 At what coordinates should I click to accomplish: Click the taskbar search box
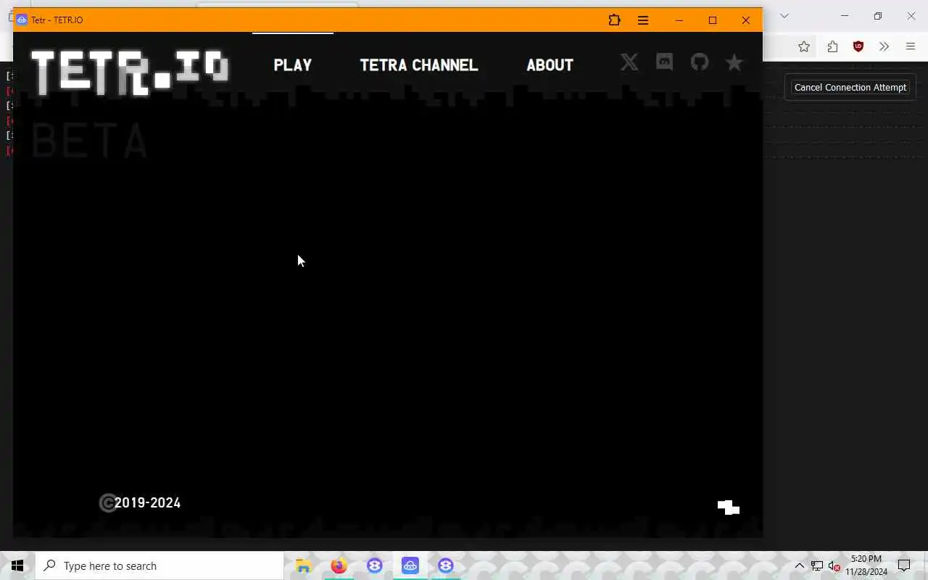[159, 565]
